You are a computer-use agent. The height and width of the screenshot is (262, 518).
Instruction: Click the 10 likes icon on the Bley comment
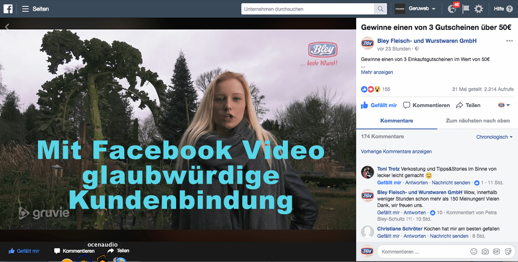[x=433, y=213]
